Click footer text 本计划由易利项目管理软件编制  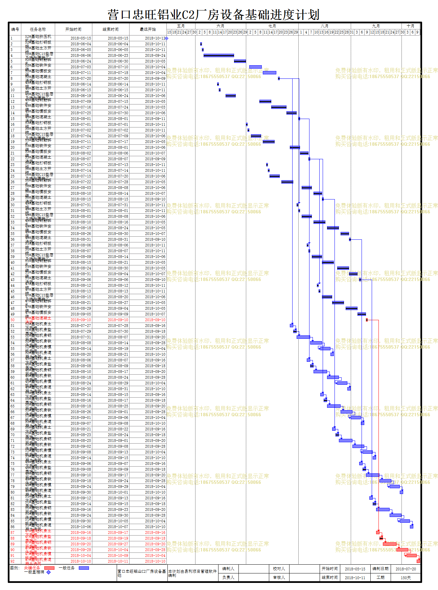[192, 573]
